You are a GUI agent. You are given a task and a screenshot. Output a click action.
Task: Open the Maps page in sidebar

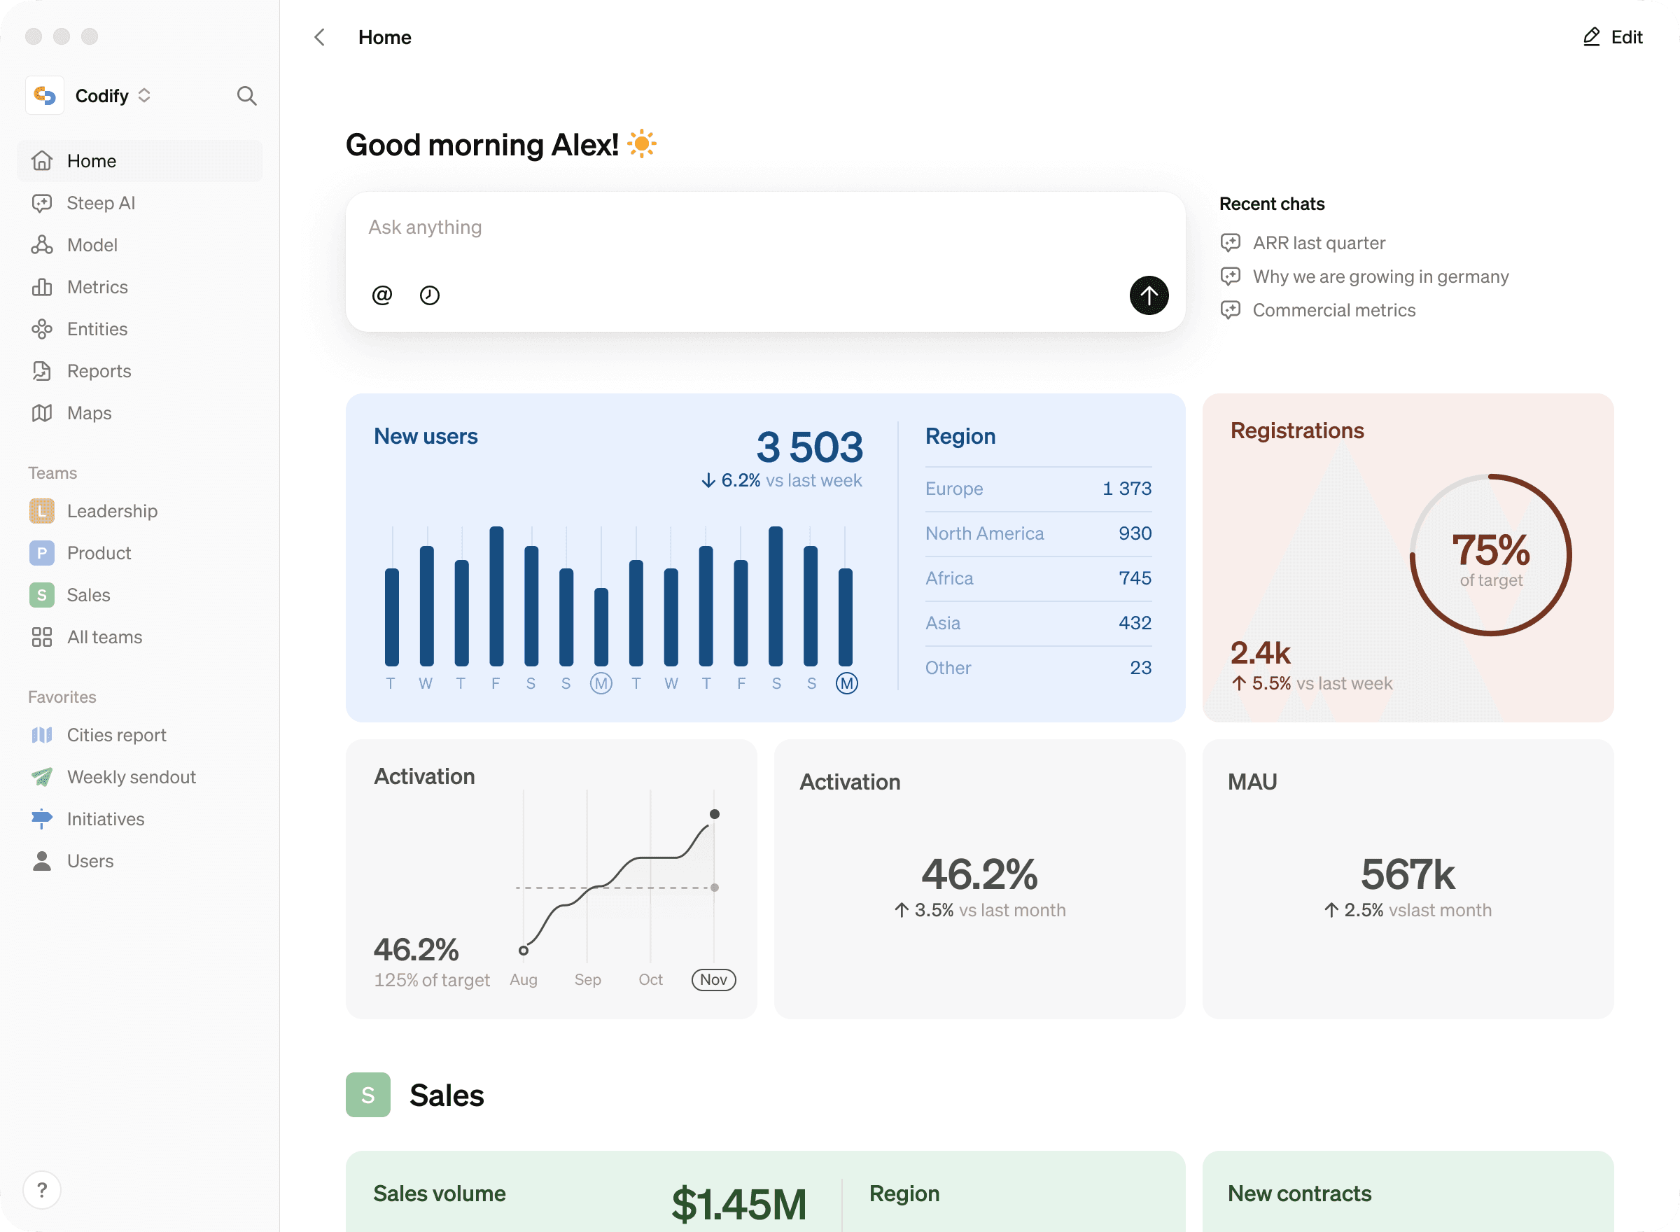[x=89, y=413]
